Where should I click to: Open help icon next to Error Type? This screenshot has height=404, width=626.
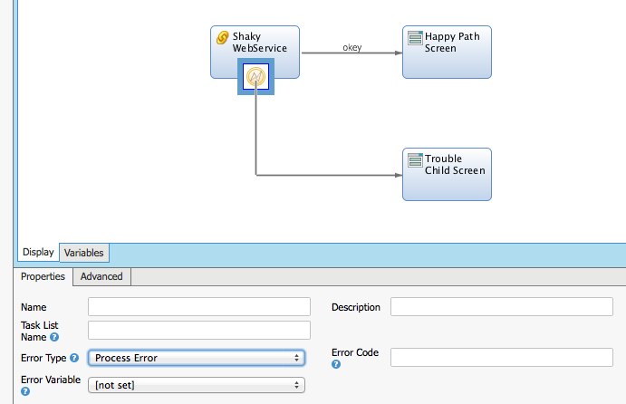coord(74,359)
